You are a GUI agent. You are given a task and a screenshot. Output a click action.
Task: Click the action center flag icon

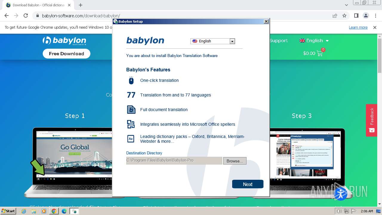(353, 211)
